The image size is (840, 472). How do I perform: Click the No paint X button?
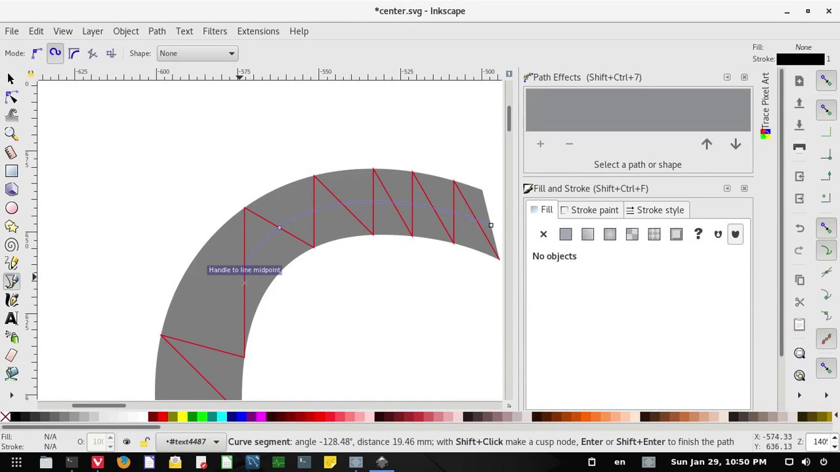pyautogui.click(x=543, y=234)
